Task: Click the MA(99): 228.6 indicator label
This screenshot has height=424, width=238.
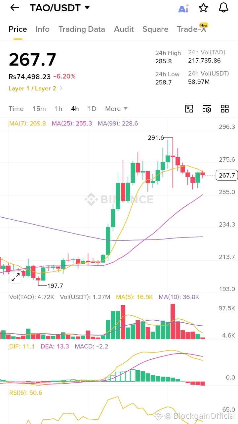Action: pyautogui.click(x=118, y=124)
